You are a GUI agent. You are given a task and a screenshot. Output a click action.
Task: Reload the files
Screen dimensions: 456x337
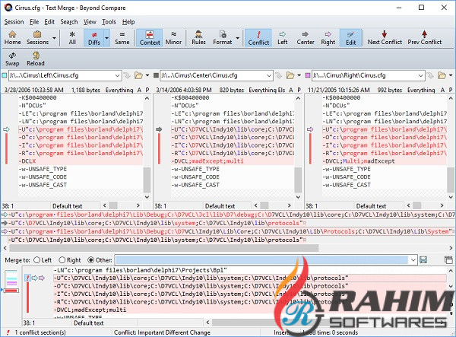coord(36,59)
